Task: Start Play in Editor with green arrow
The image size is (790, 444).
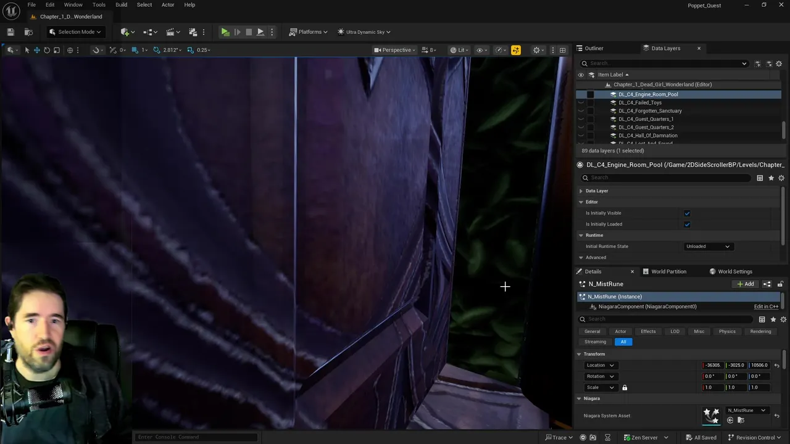Action: pyautogui.click(x=225, y=32)
